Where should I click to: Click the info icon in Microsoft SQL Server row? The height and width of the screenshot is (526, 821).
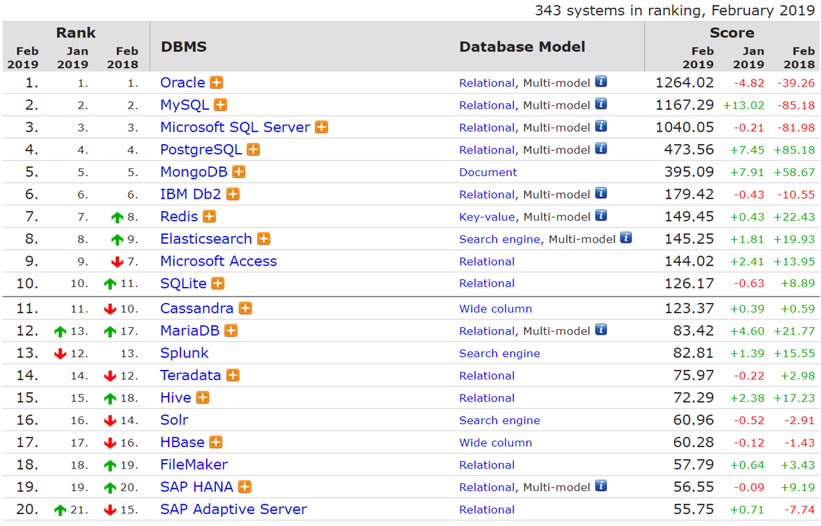point(601,126)
